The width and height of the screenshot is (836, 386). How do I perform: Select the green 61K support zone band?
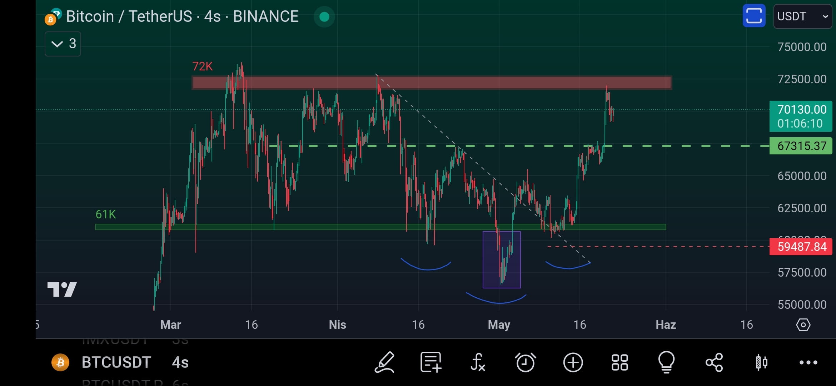(x=380, y=227)
